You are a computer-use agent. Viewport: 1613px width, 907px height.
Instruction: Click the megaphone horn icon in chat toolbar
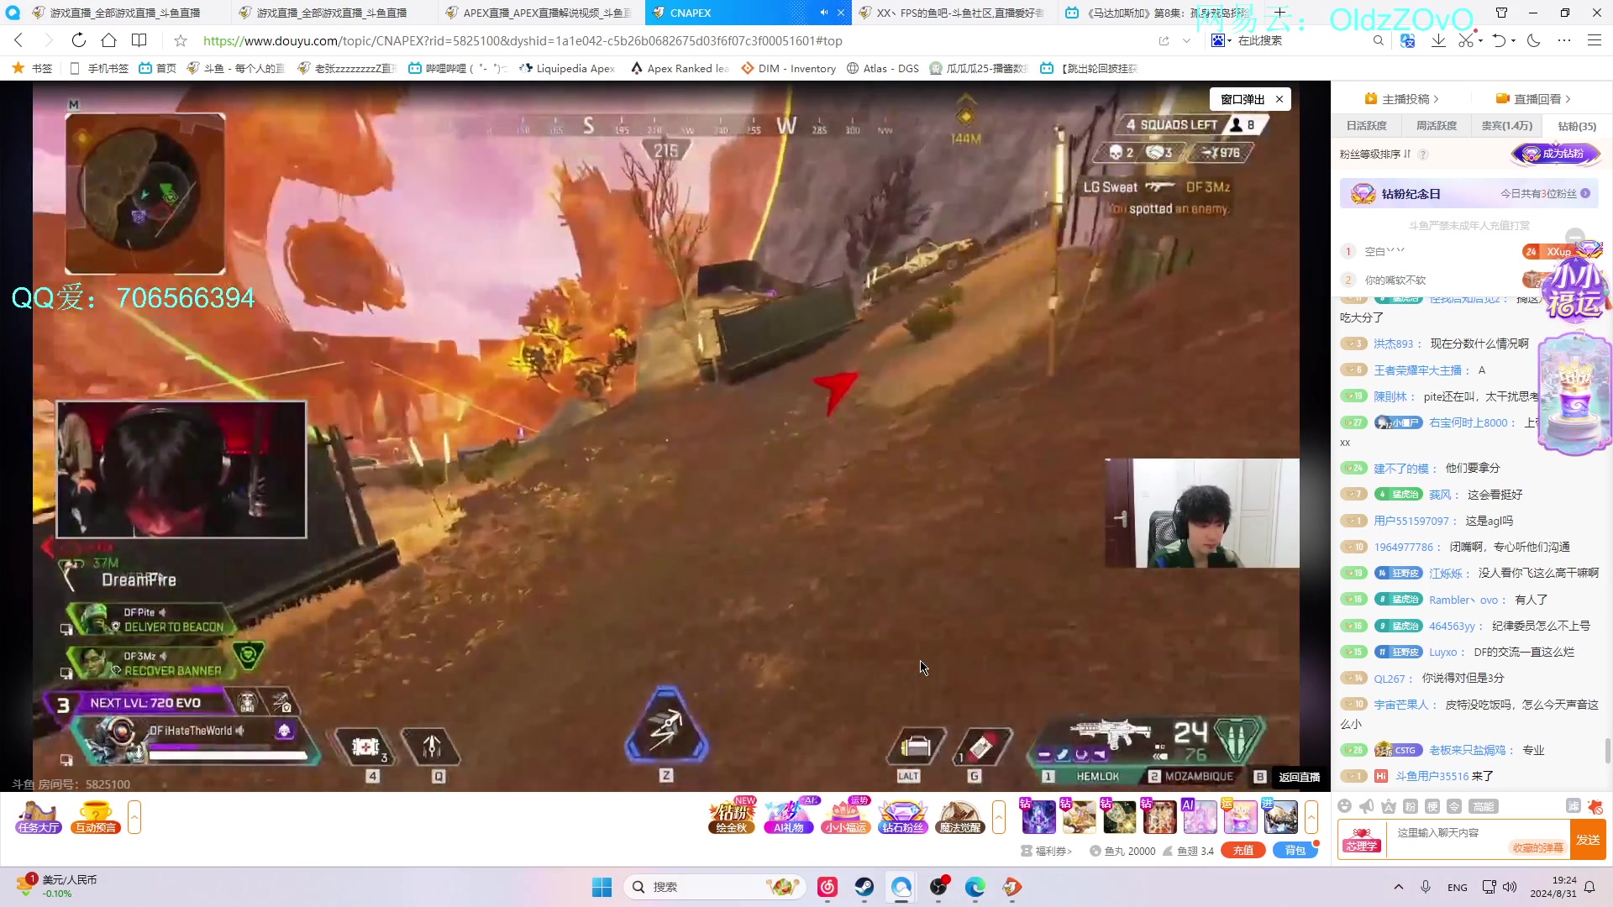[1367, 806]
